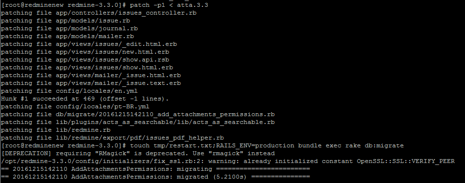Click the mailer/_issue.html.erb line
The height and width of the screenshot is (183, 465).
click(91, 75)
